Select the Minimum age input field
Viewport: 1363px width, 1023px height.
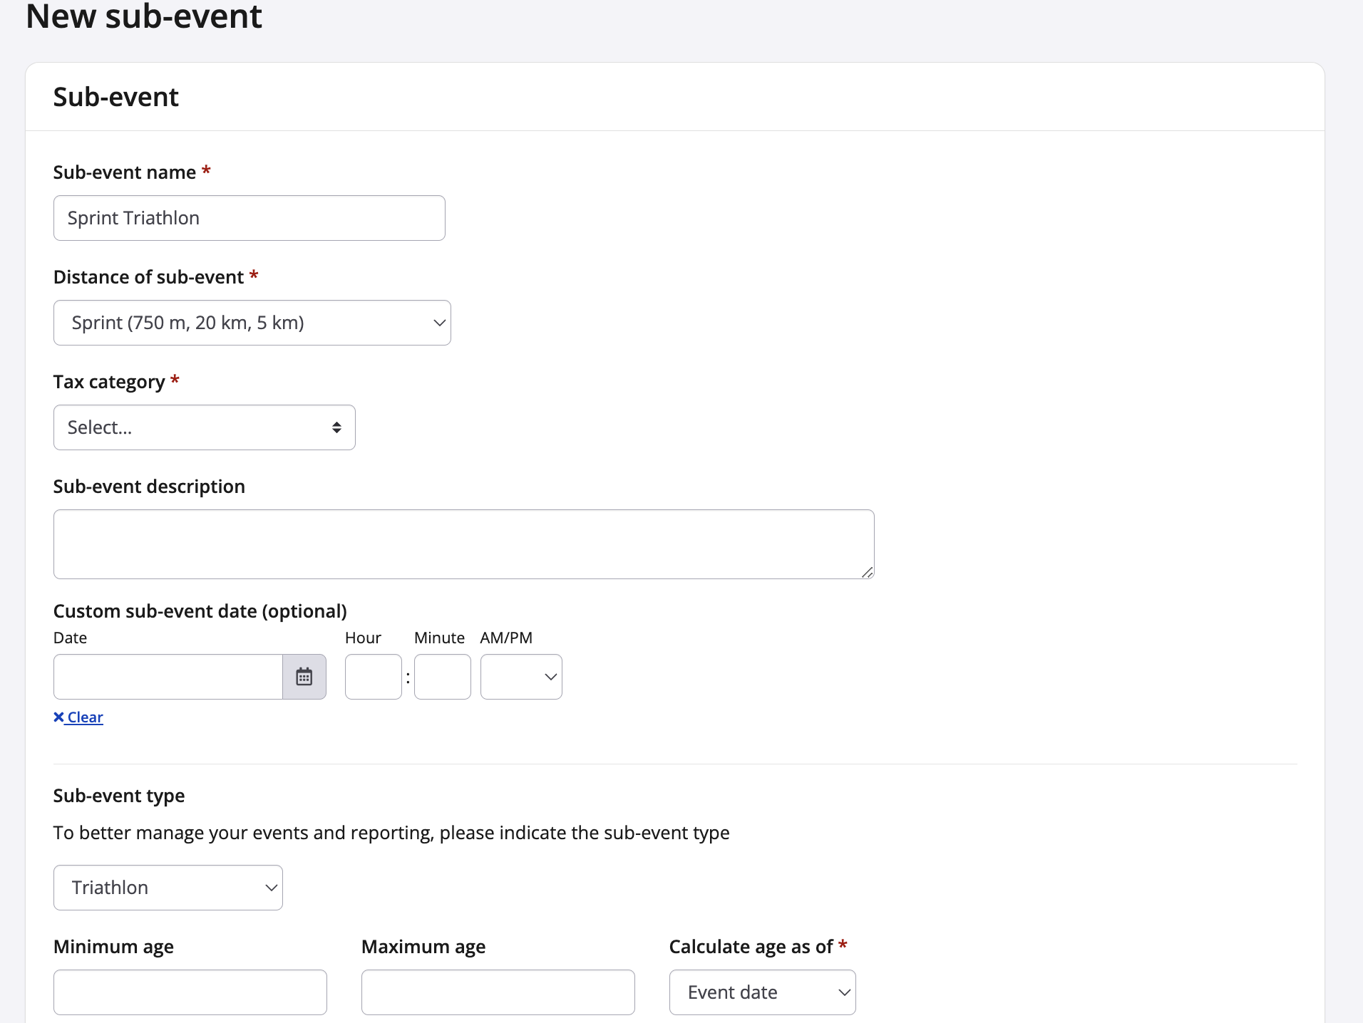190,992
